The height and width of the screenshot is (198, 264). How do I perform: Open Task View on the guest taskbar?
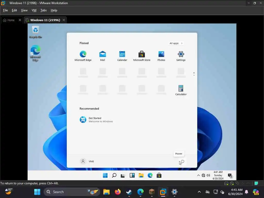point(123,176)
